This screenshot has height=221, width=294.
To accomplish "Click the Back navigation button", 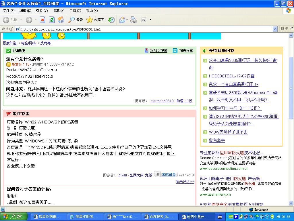I will pyautogui.click(x=10, y=20).
